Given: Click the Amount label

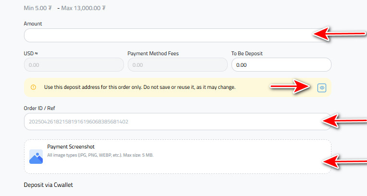Looking at the screenshot, I should click(x=33, y=24).
